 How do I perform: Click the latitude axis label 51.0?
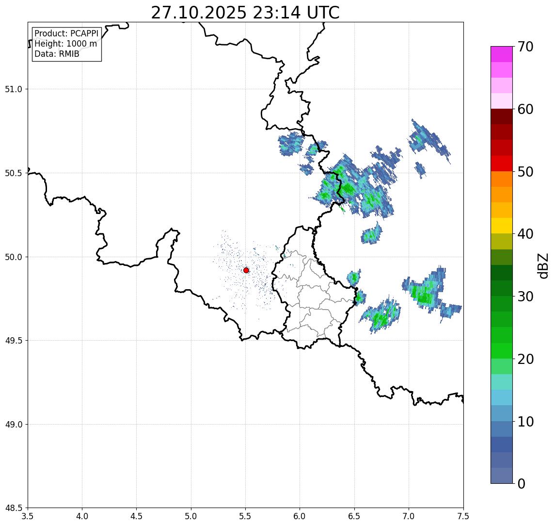click(14, 89)
